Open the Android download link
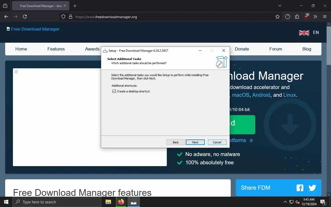 coord(261,95)
